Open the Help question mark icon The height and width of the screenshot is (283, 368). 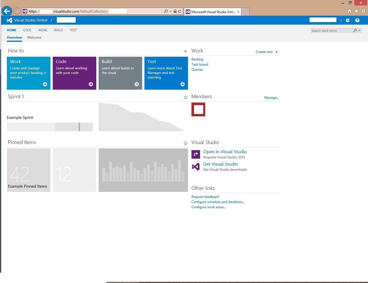[x=357, y=20]
